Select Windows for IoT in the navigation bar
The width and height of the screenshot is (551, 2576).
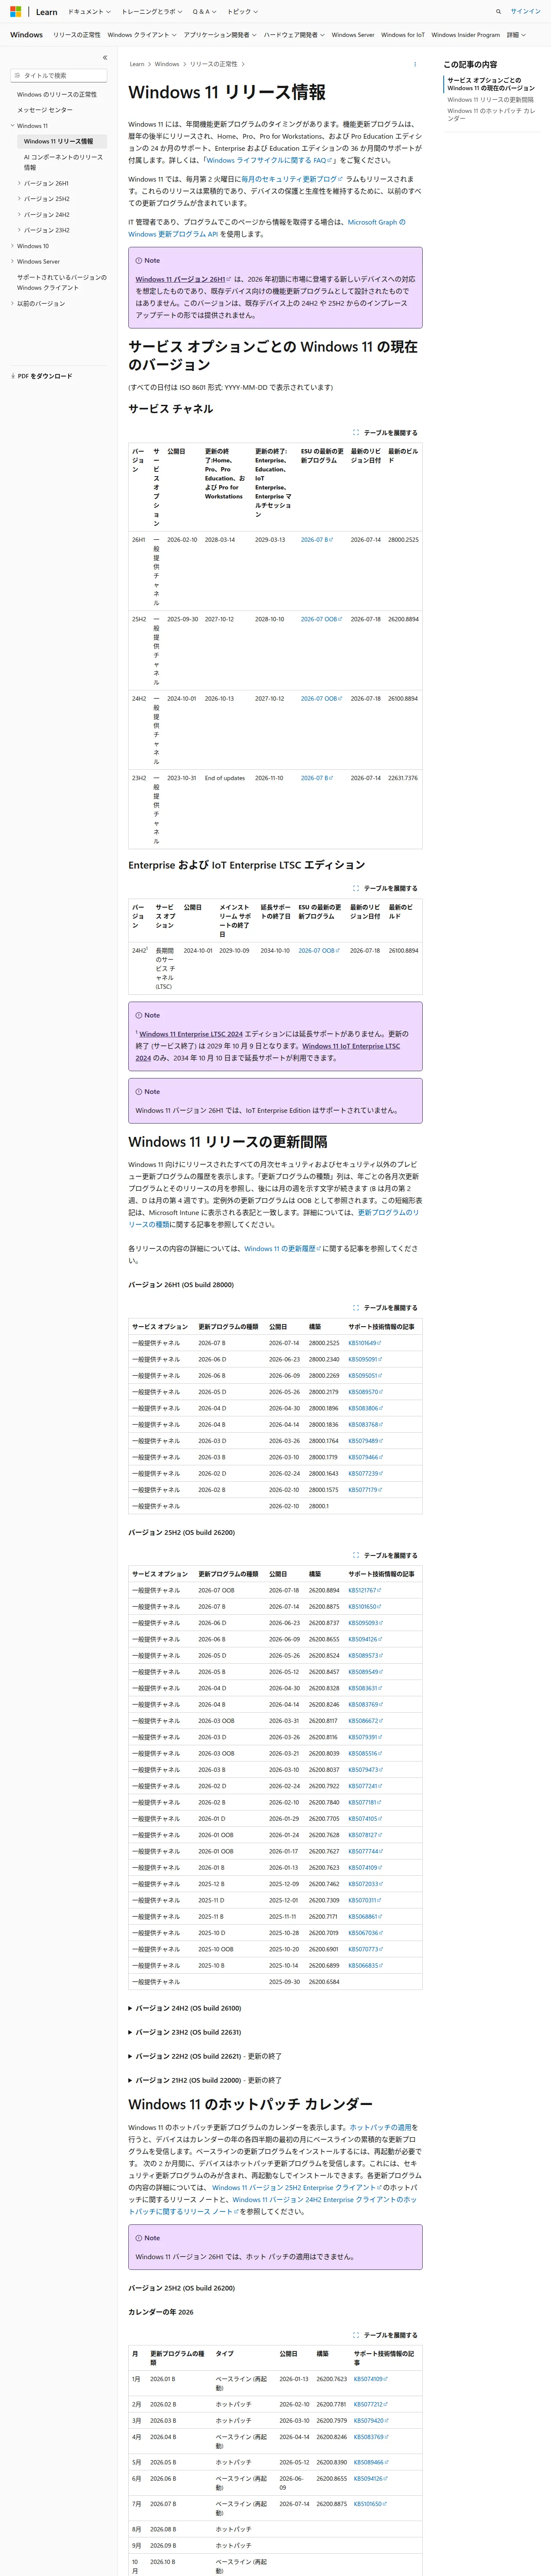click(403, 35)
